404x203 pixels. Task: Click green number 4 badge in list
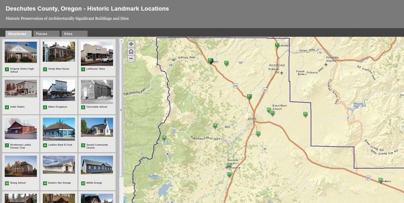(x=7, y=107)
